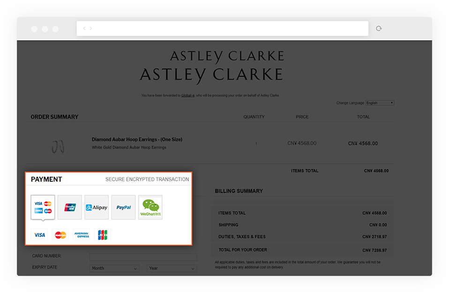Open the Change Language dropdown

pyautogui.click(x=380, y=103)
